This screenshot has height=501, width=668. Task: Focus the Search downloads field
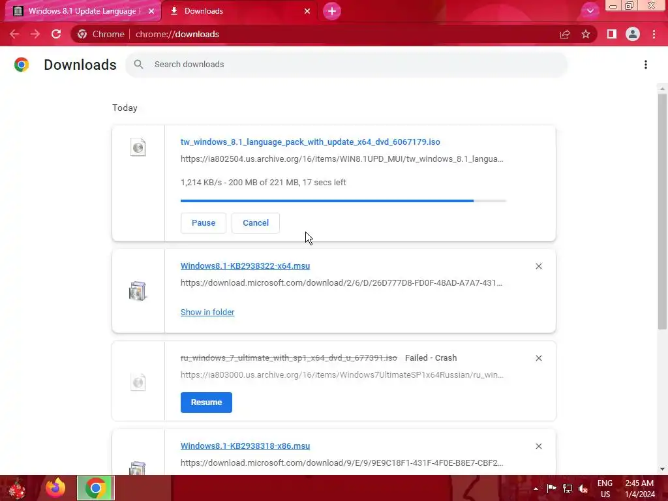click(x=346, y=65)
